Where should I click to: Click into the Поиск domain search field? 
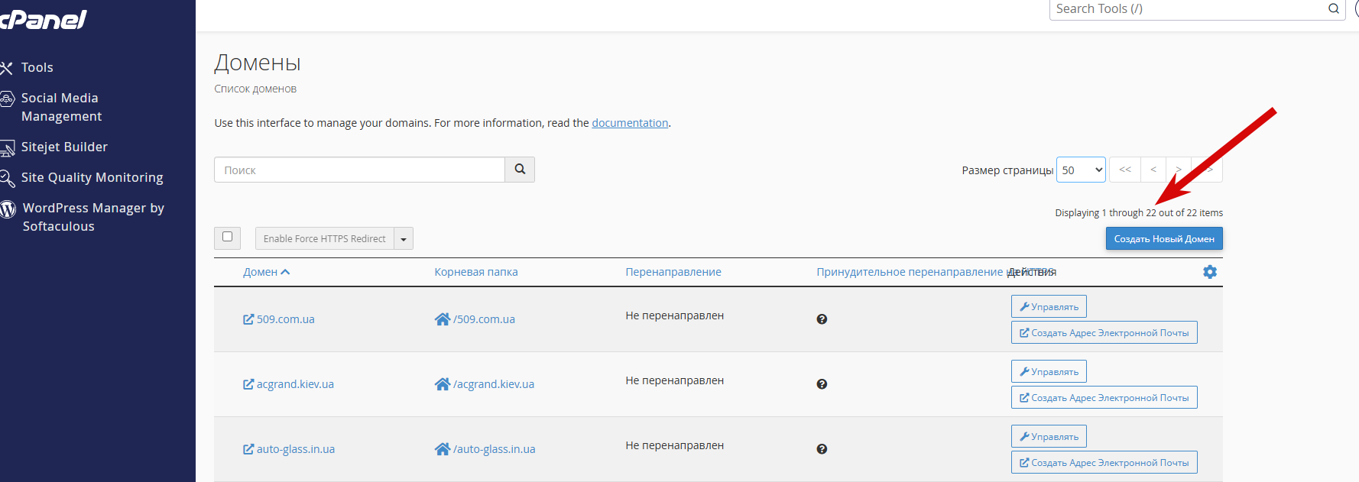pyautogui.click(x=359, y=170)
